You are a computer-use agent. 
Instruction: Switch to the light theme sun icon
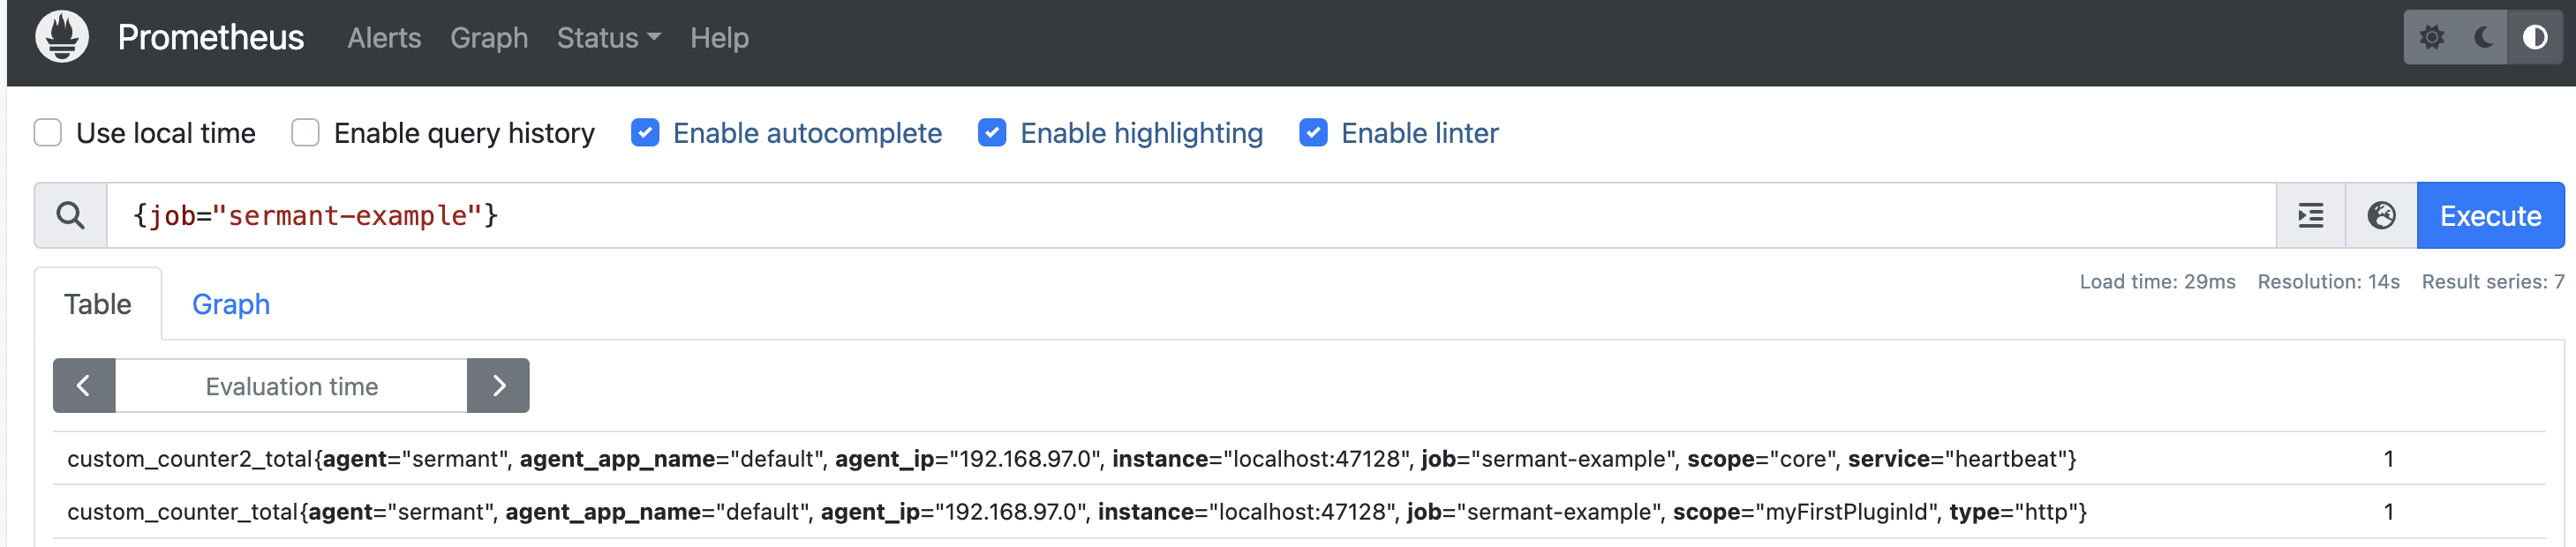point(2431,38)
